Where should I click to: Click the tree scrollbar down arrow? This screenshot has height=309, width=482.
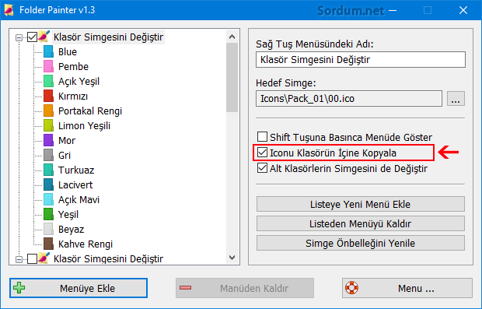click(x=232, y=258)
